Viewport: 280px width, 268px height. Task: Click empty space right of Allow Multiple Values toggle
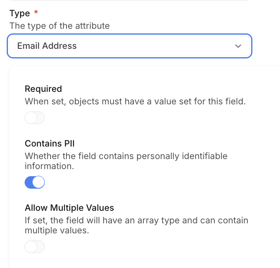(x=146, y=247)
